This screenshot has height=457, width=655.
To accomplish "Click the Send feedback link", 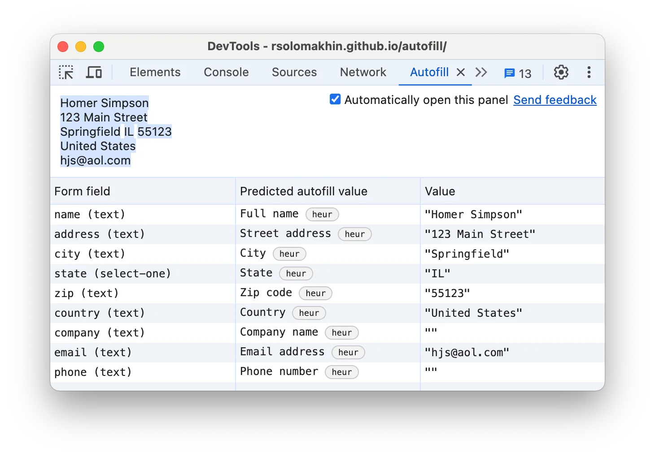I will click(x=555, y=100).
